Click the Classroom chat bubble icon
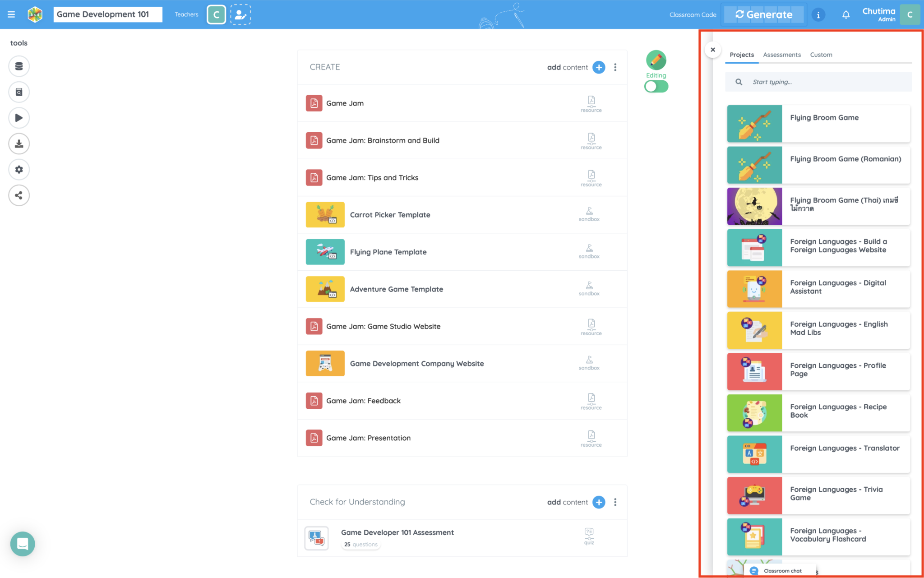924x578 pixels. tap(755, 570)
